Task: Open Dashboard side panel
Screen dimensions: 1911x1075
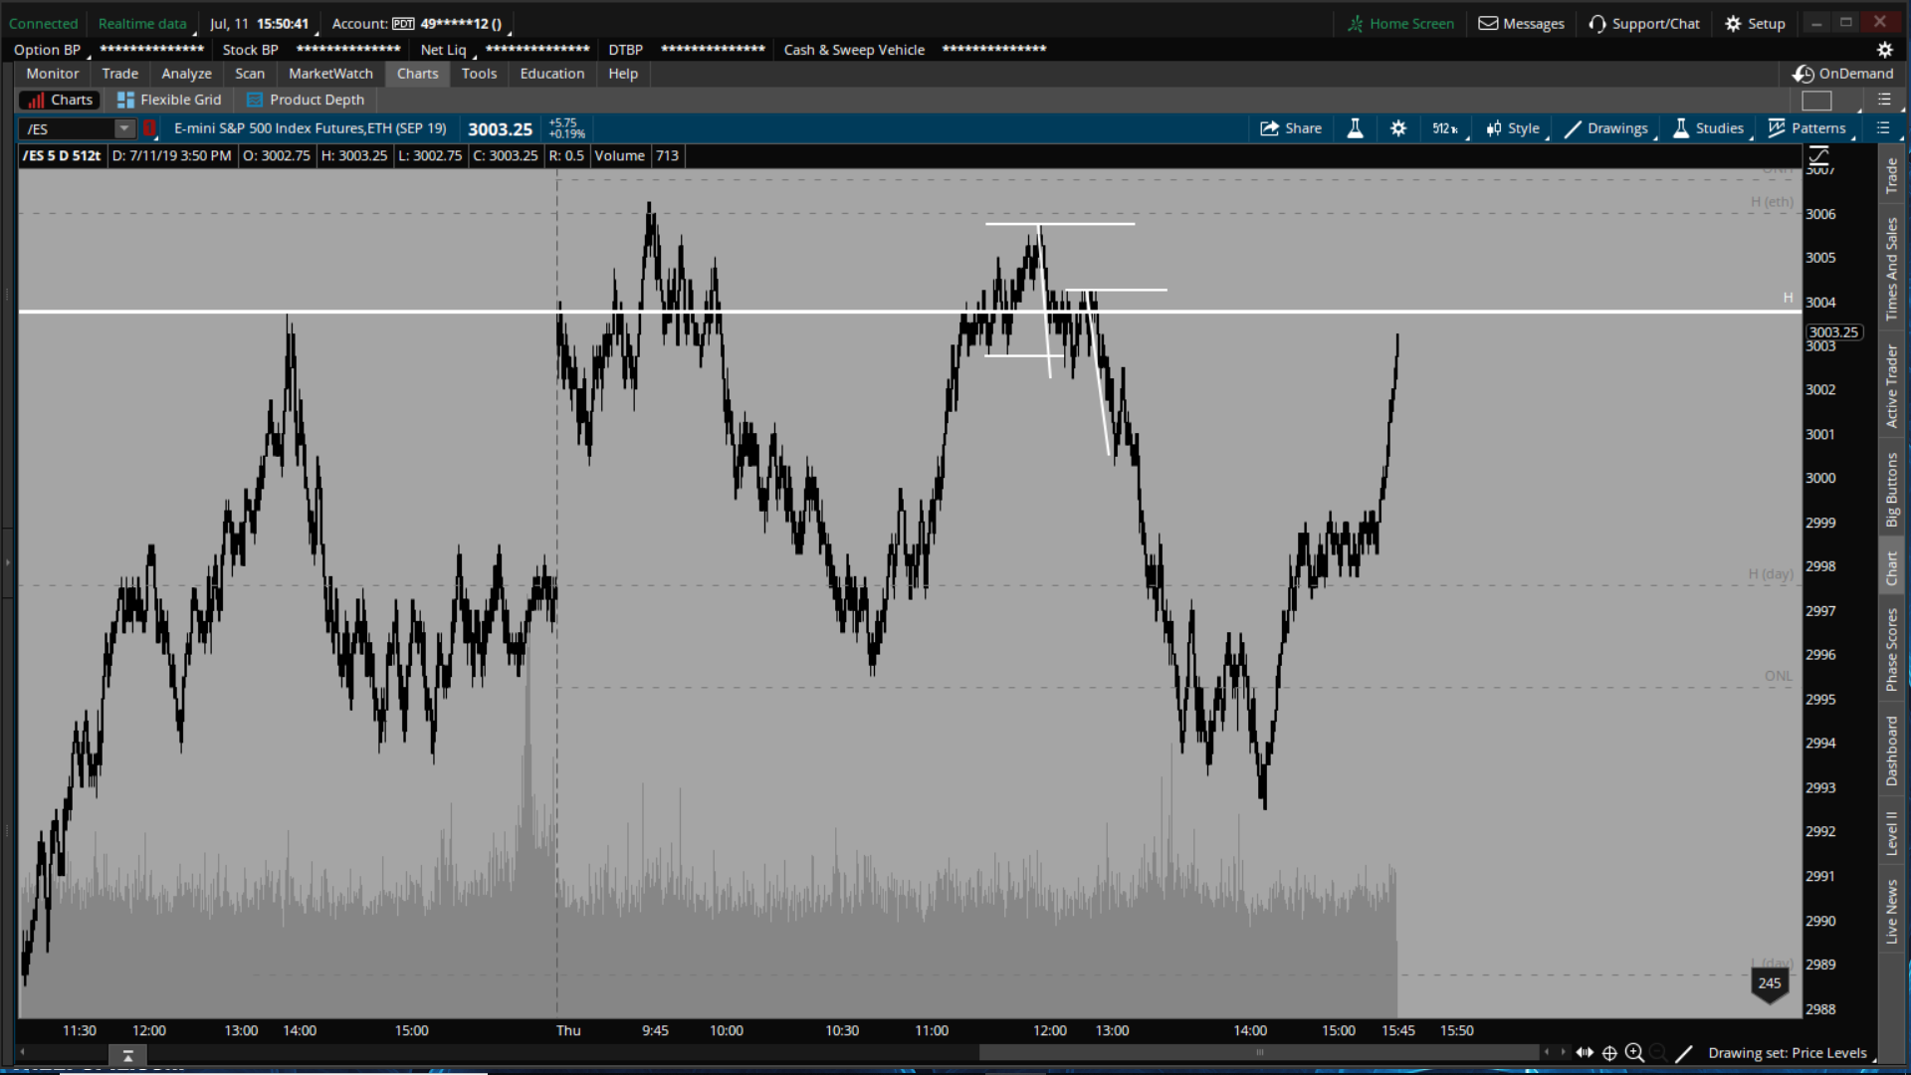Action: pos(1891,752)
